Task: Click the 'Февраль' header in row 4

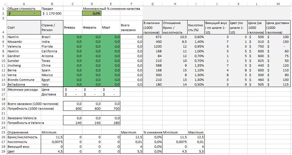Action: point(92,27)
